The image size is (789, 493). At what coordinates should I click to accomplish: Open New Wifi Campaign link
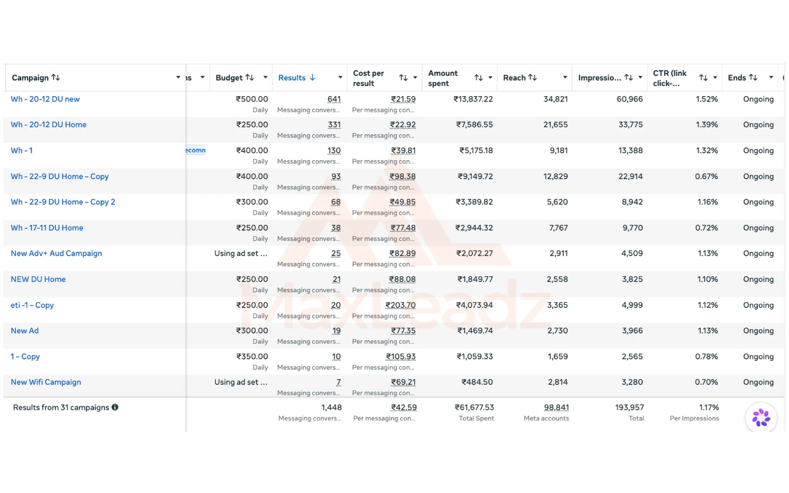tap(46, 382)
